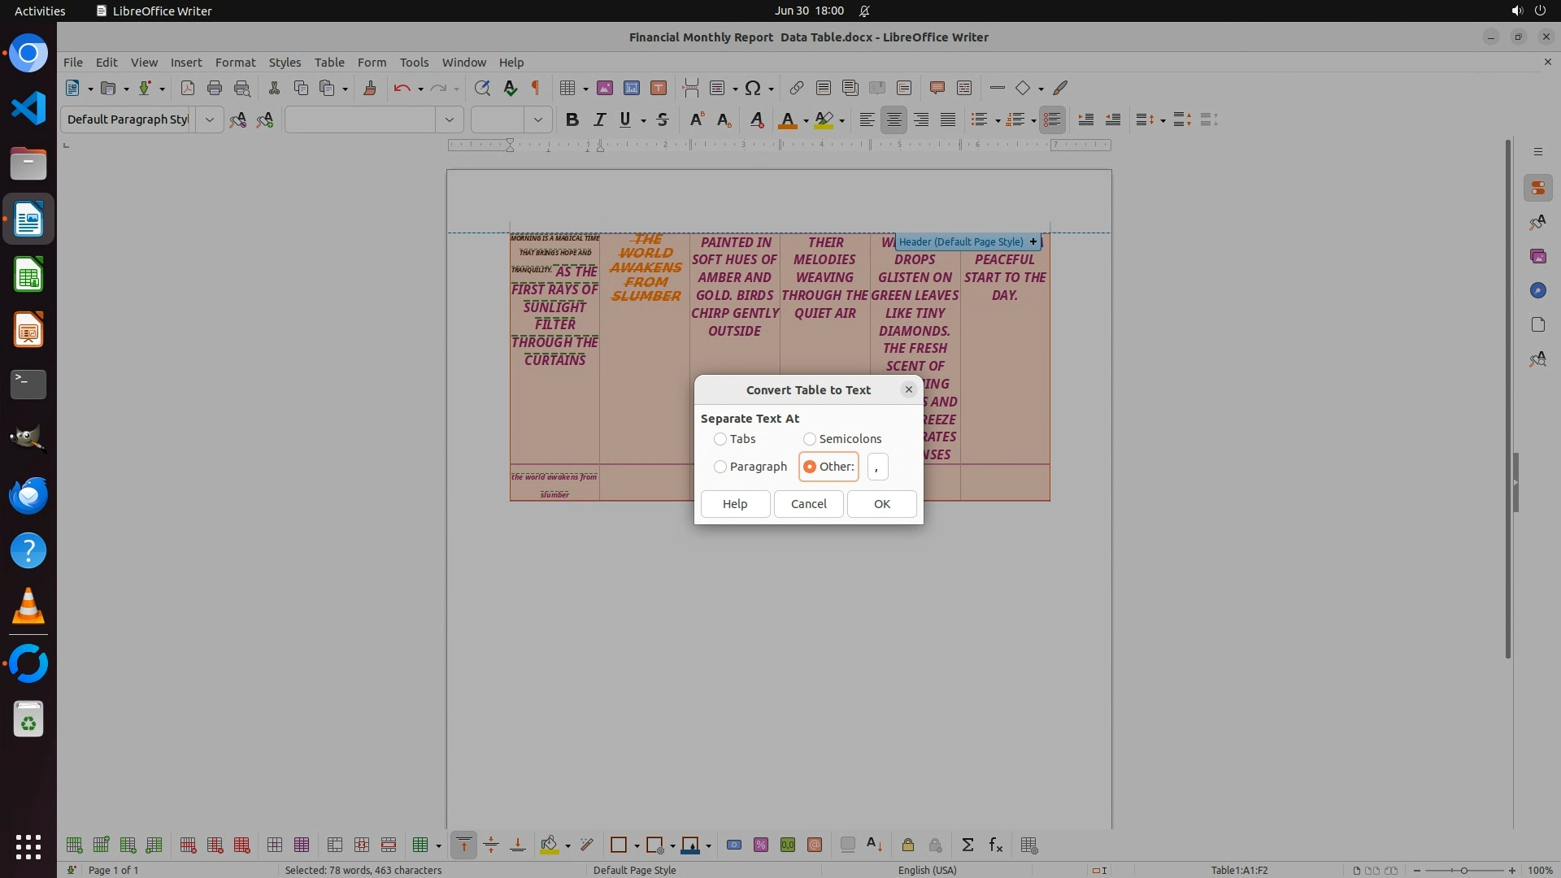This screenshot has height=878, width=1561.
Task: Click the zoom slider in status bar
Action: point(1463,870)
